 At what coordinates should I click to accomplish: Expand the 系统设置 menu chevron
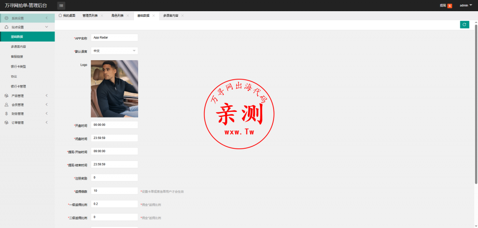coord(47,18)
